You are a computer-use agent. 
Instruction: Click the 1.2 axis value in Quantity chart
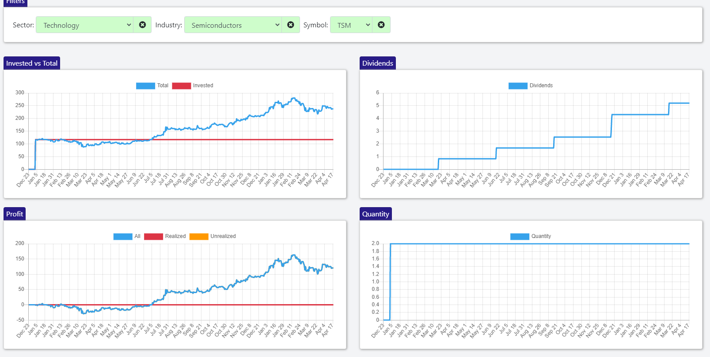376,274
